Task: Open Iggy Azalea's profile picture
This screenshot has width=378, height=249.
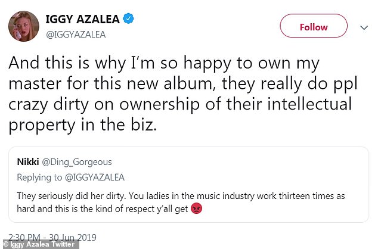Action: tap(23, 26)
